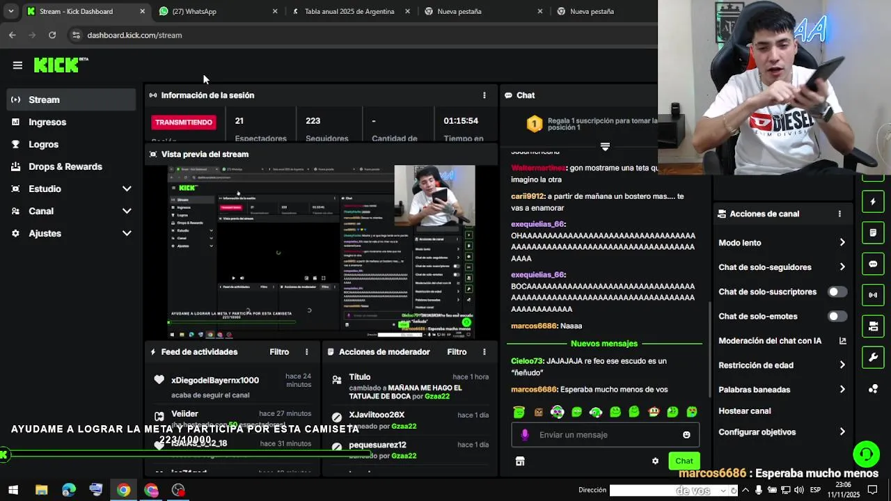
Task: Open the Acciones de canal three-dot menu
Action: pos(839,214)
